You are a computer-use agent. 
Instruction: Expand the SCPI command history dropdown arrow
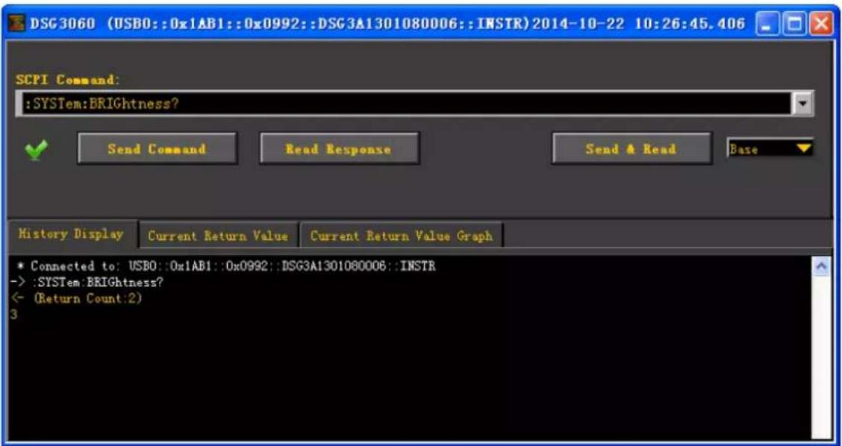[x=804, y=103]
